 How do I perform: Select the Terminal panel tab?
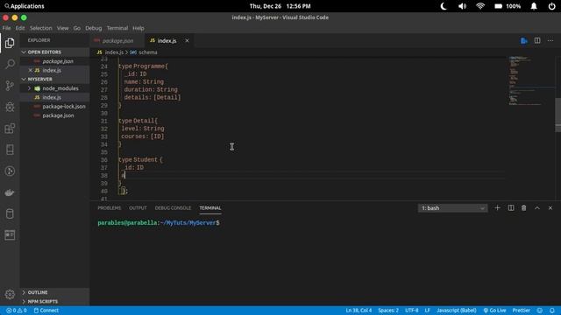tap(210, 208)
